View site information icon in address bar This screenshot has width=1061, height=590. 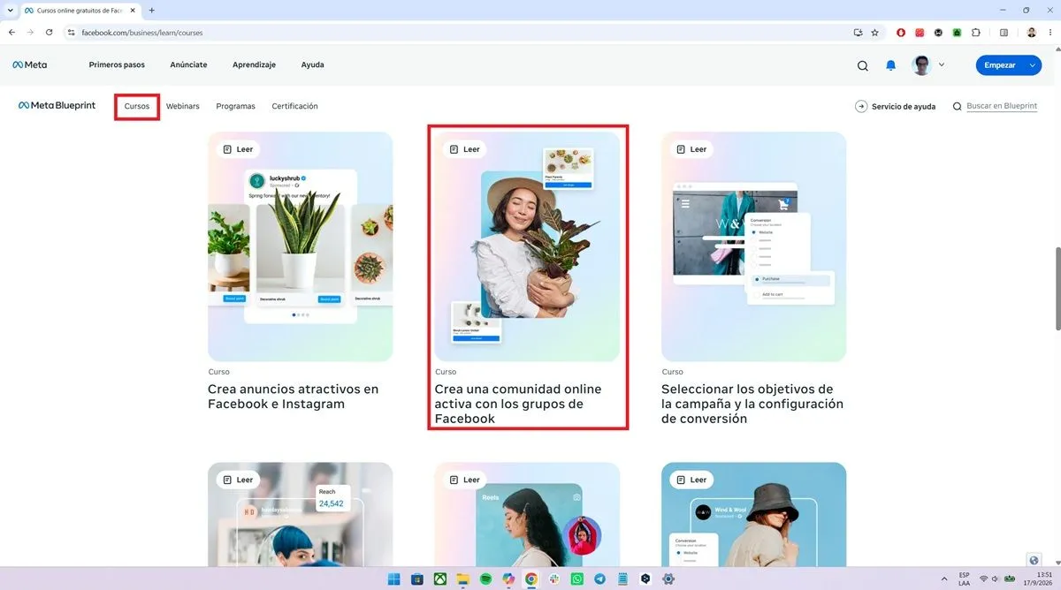click(x=72, y=33)
